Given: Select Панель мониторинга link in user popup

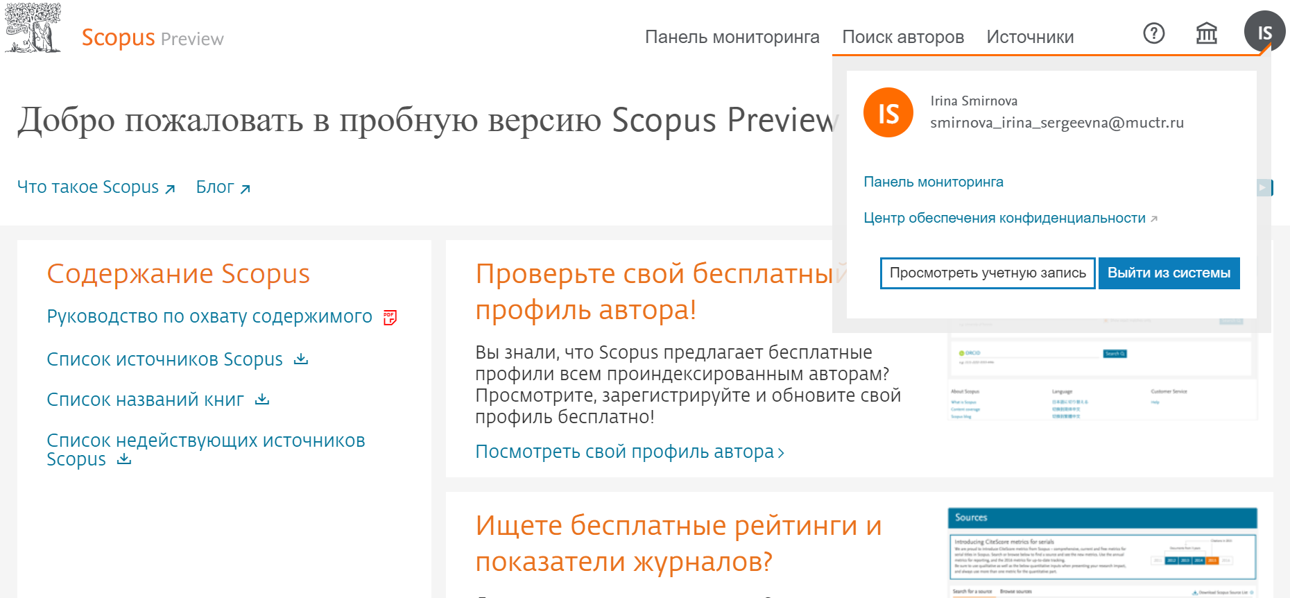Looking at the screenshot, I should 933,182.
